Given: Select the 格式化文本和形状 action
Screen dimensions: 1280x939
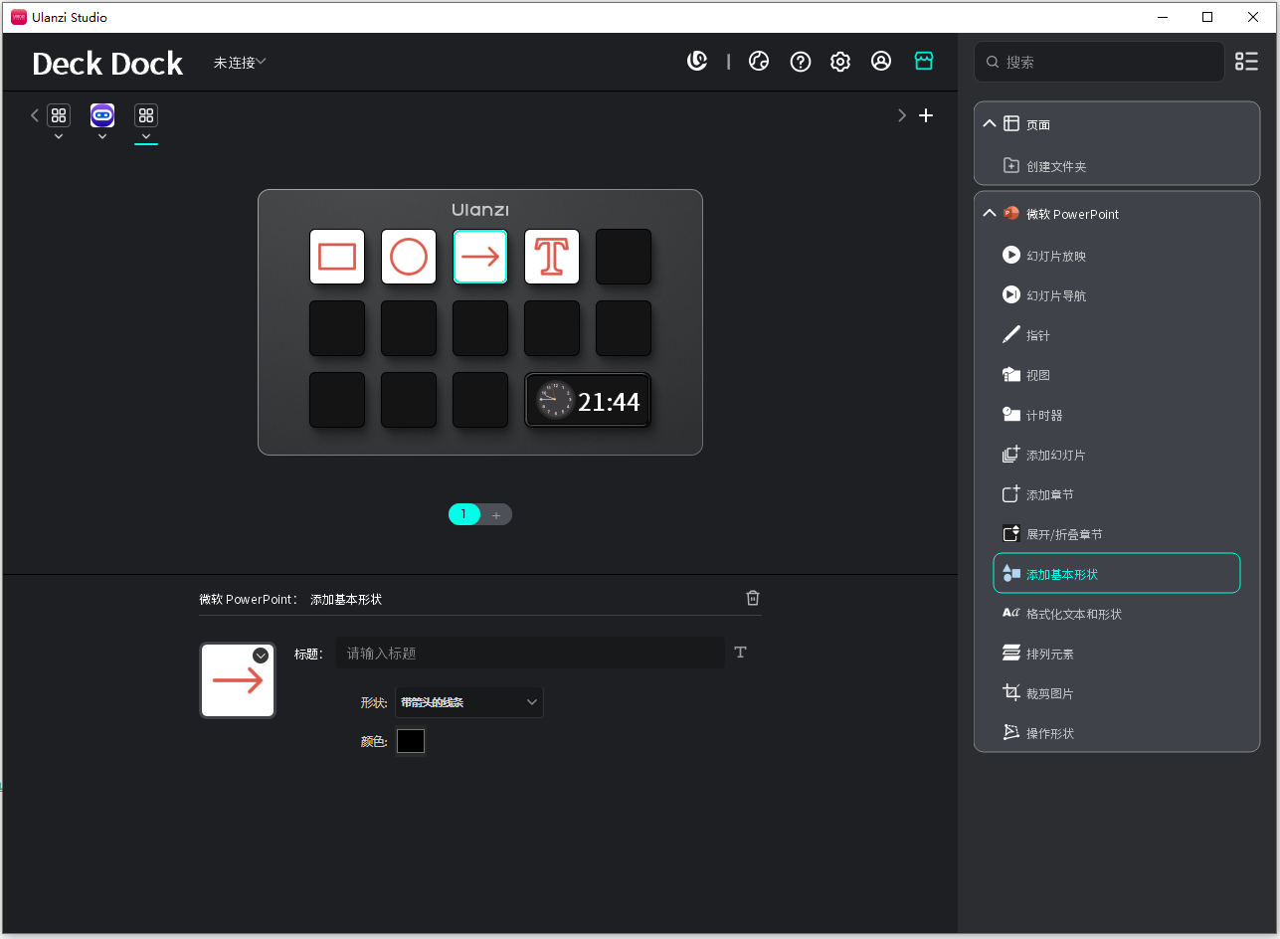Looking at the screenshot, I should click(1073, 614).
